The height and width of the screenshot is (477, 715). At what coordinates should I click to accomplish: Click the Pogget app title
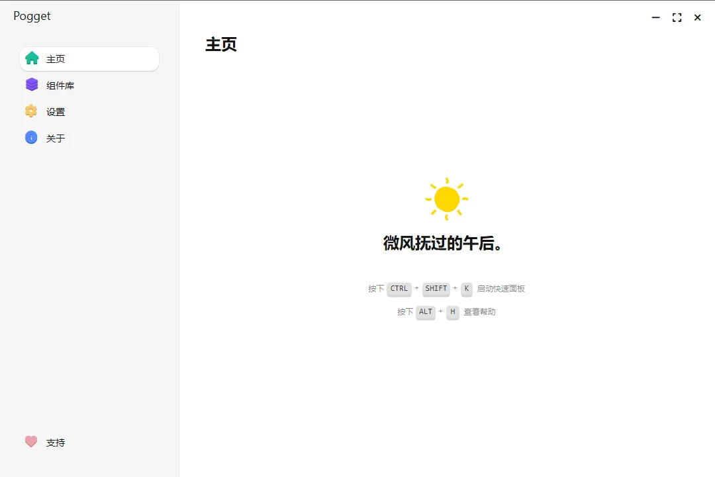pos(32,17)
